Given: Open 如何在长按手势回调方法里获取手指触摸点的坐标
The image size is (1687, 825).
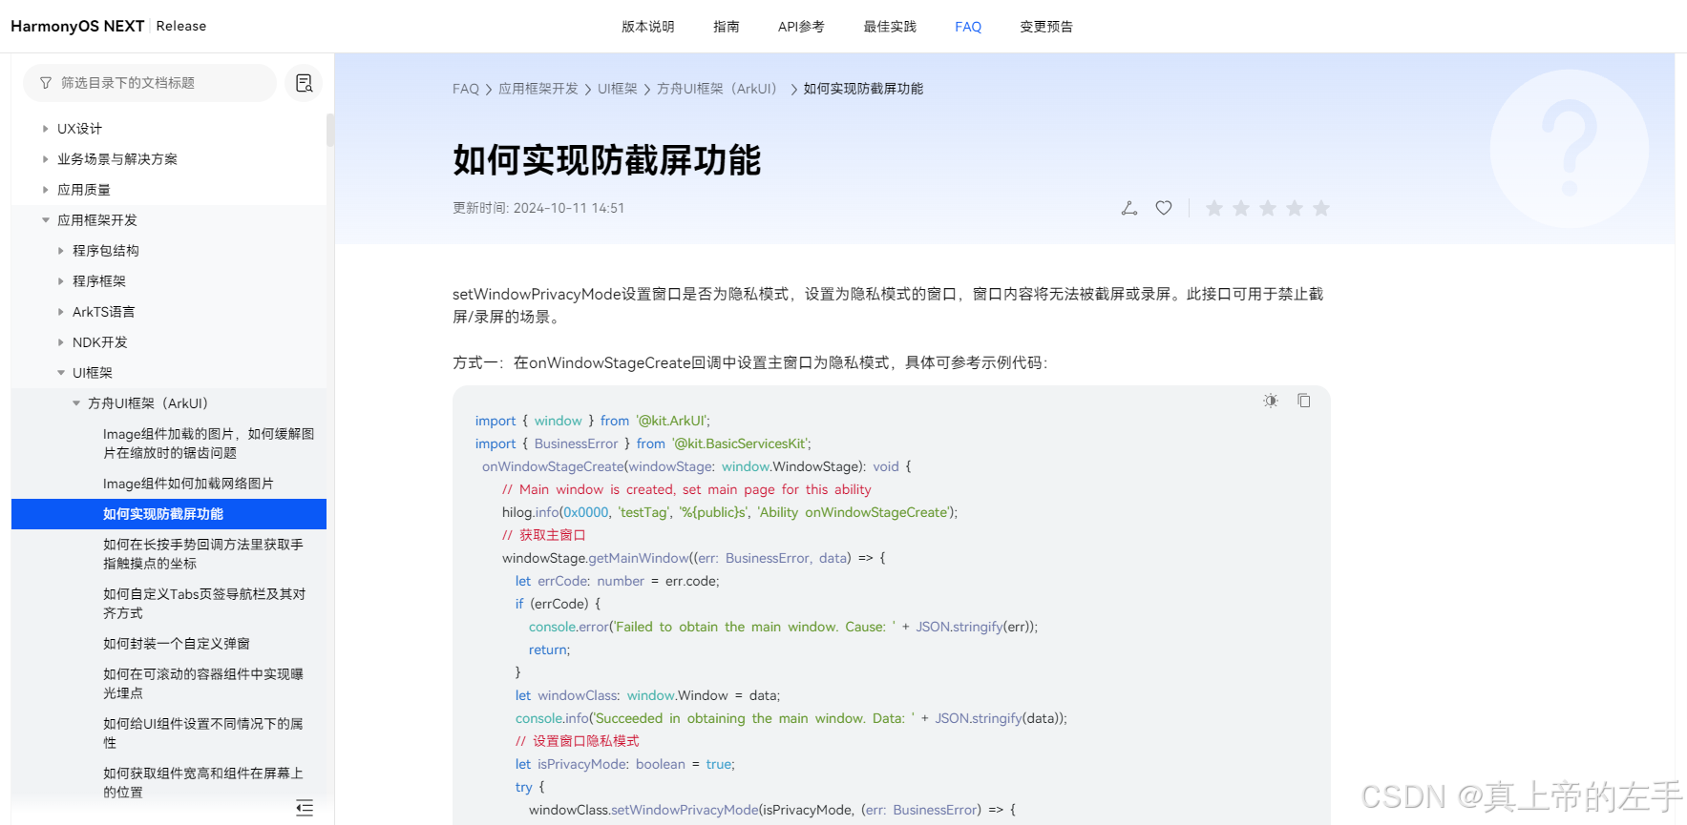Looking at the screenshot, I should click(x=203, y=554).
